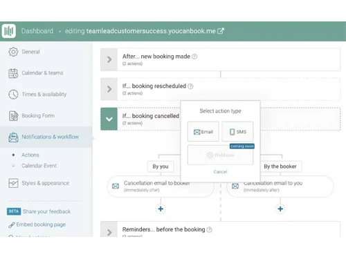This screenshot has height=259, width=346.
Task: Click the If booking cancelled title
Action: tap(151, 116)
